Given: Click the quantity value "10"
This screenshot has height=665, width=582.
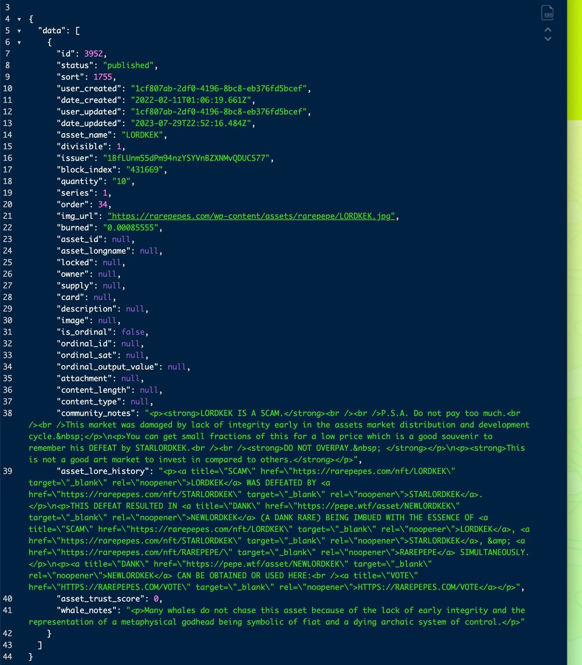Looking at the screenshot, I should coord(122,181).
